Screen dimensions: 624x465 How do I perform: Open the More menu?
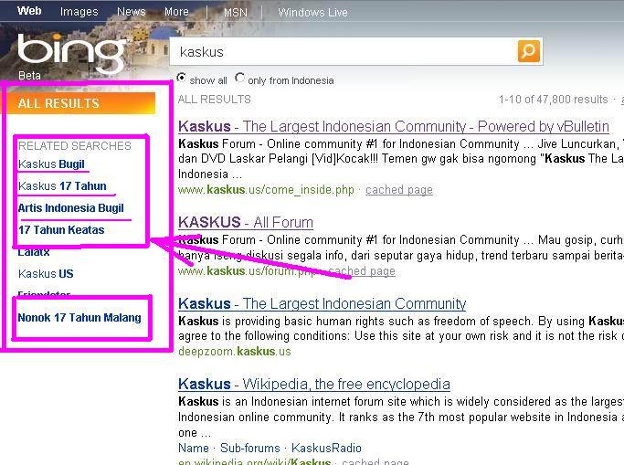(x=176, y=12)
